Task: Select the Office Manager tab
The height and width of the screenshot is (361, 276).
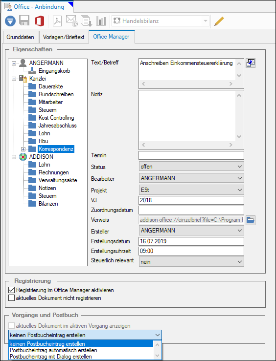Action: 112,37
